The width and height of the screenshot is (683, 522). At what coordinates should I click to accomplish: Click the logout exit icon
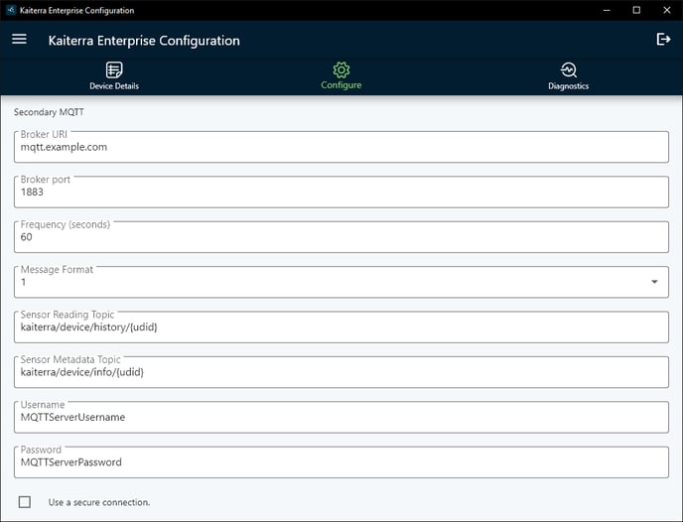click(663, 39)
